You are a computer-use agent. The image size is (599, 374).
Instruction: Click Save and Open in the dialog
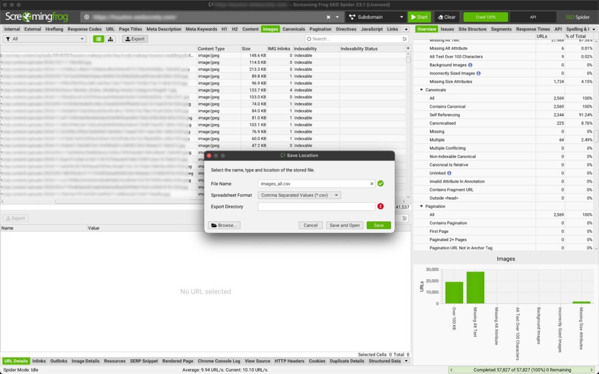[345, 225]
